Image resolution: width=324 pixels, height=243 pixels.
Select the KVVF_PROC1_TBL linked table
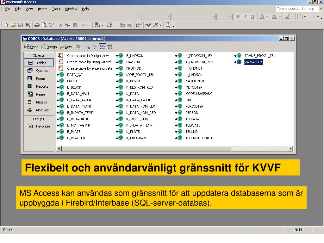140,75
